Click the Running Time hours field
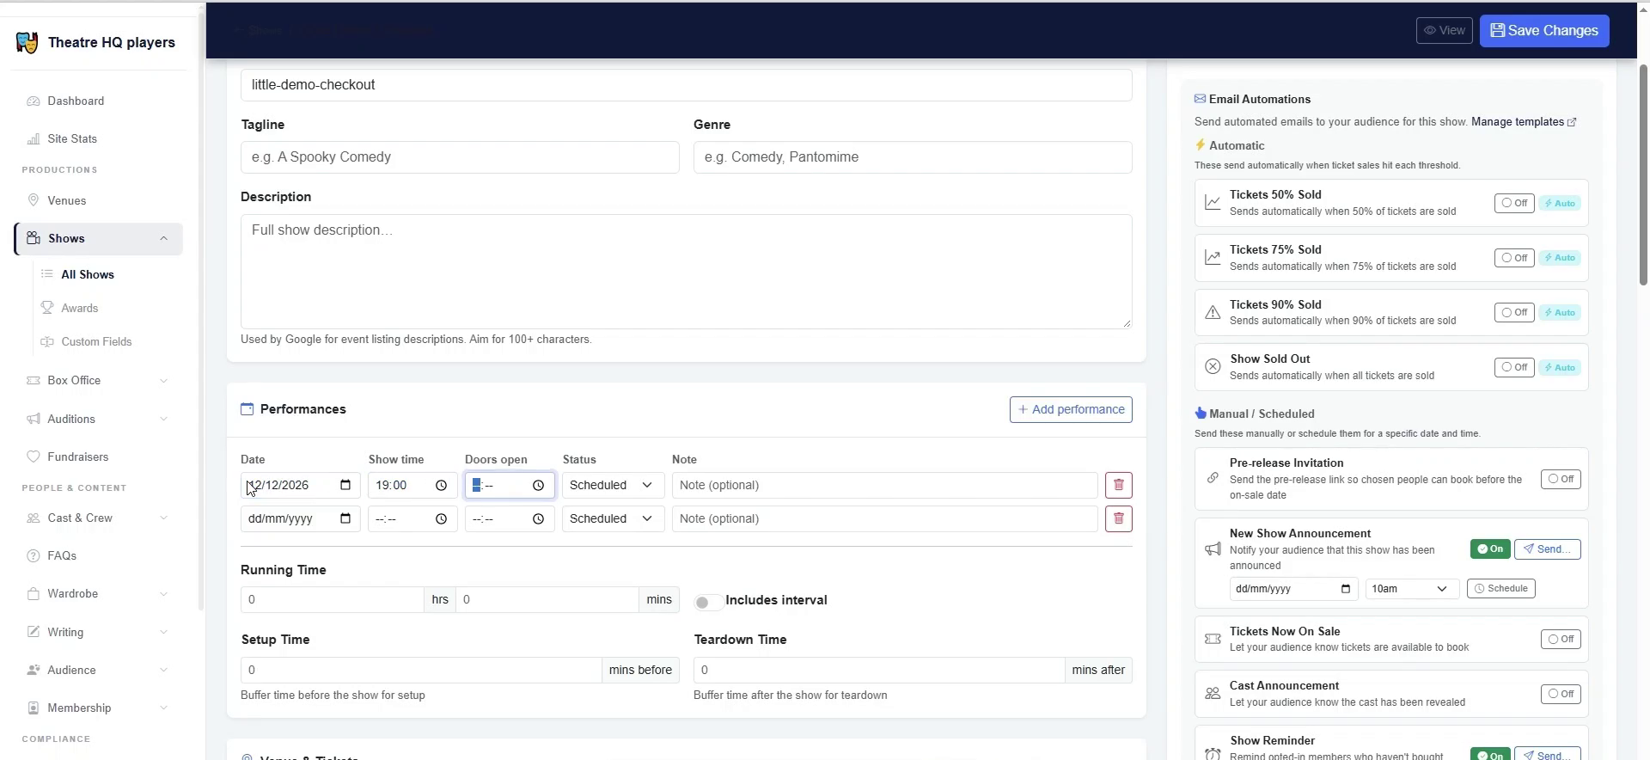 332,600
